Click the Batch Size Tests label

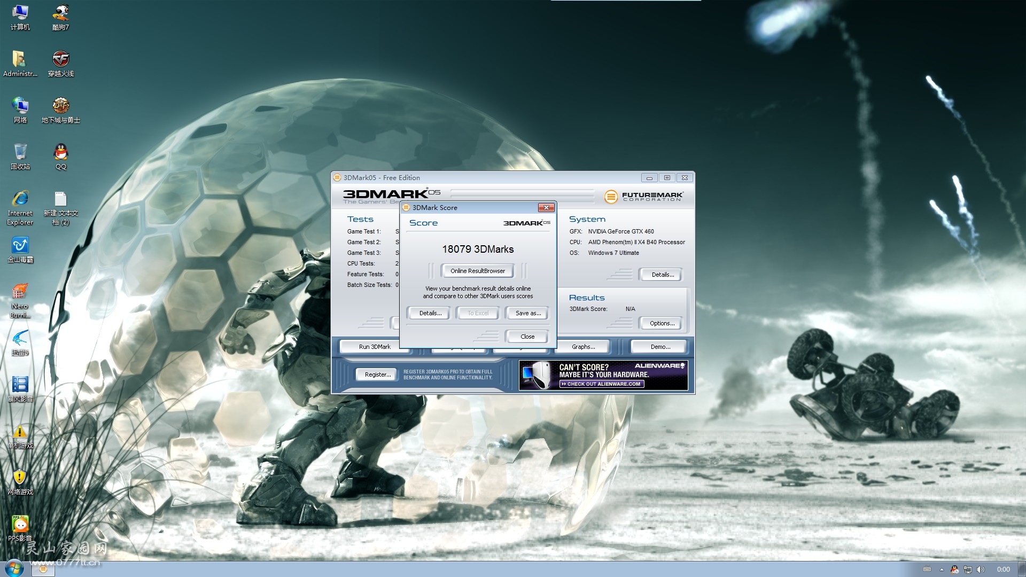[x=369, y=285]
